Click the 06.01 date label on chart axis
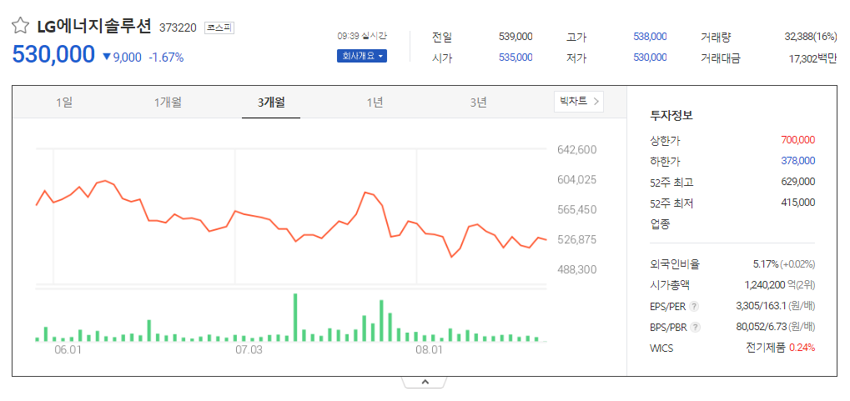 click(x=68, y=350)
